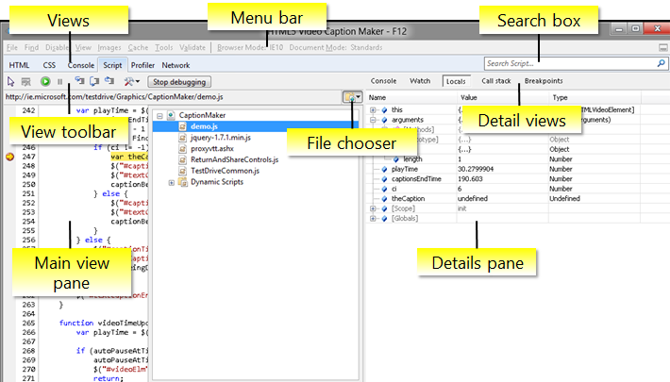The width and height of the screenshot is (670, 382).
Task: Activate the select element by click pointer tool
Action: coord(10,81)
